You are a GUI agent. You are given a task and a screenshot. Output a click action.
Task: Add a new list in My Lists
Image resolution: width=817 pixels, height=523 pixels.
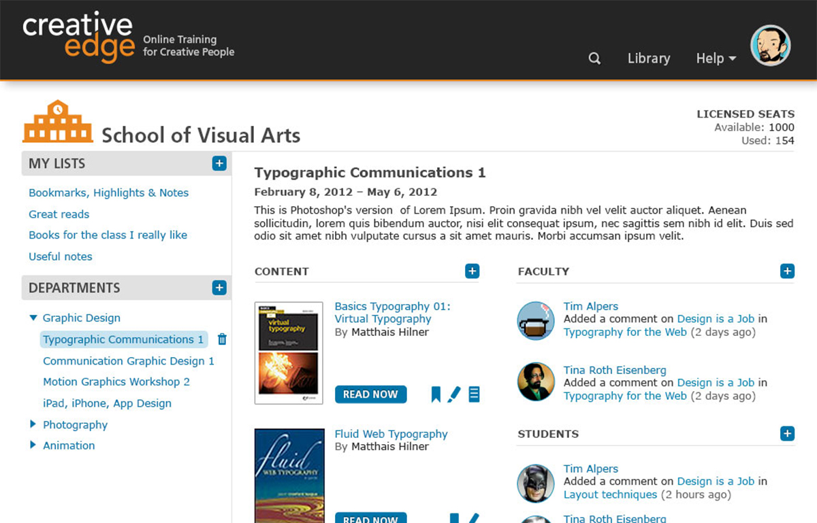219,163
